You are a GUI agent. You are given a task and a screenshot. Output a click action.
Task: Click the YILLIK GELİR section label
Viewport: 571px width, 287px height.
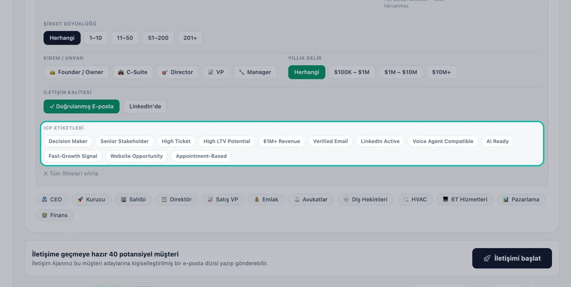click(305, 58)
